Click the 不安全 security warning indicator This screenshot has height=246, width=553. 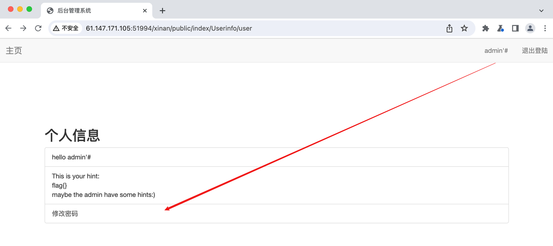click(66, 28)
